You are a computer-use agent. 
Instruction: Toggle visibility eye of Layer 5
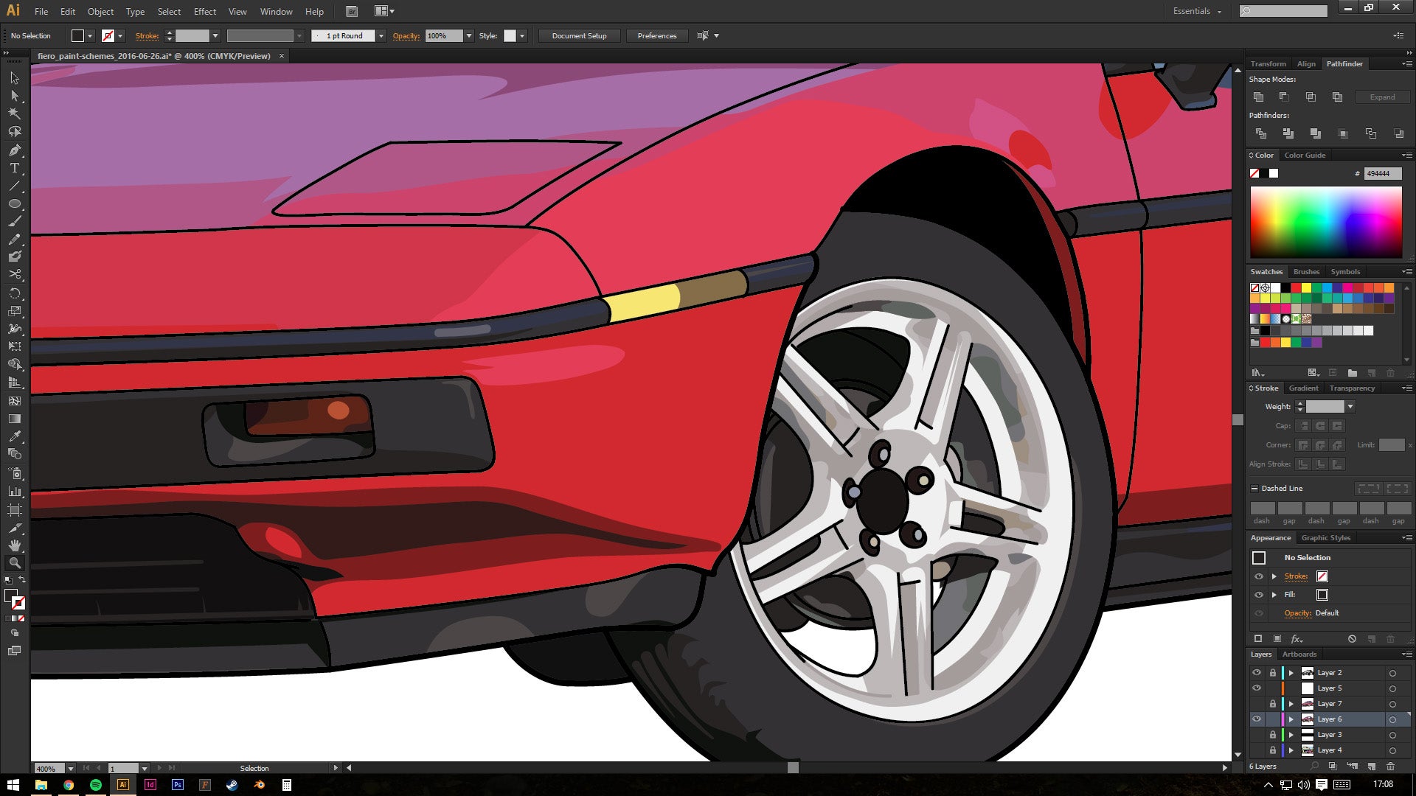pyautogui.click(x=1257, y=688)
